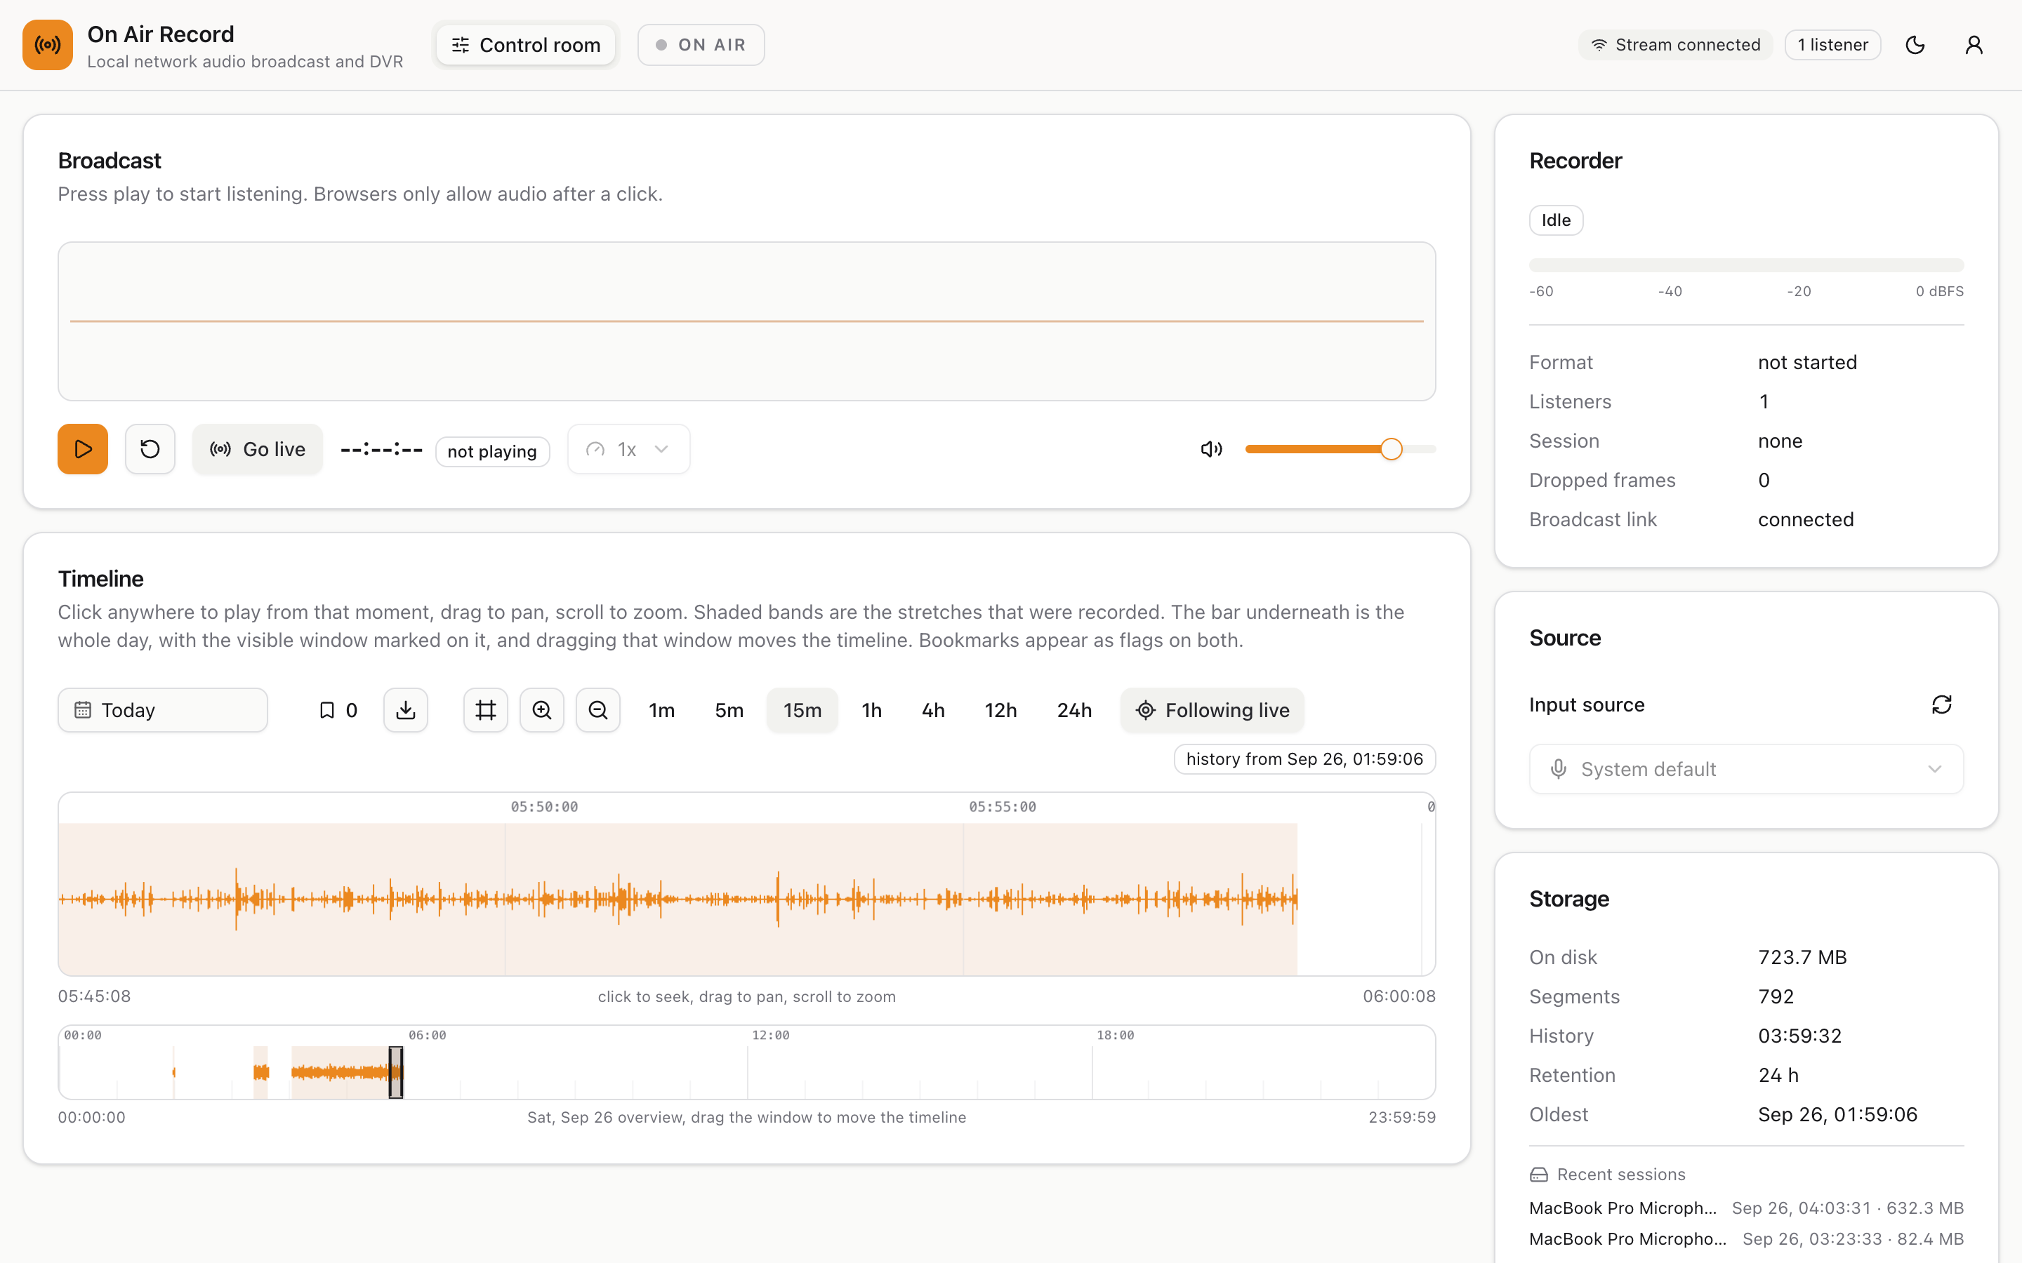Click the day overview window marker

396,1071
